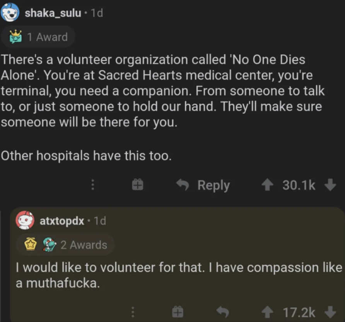Click the green character award icon

click(48, 245)
